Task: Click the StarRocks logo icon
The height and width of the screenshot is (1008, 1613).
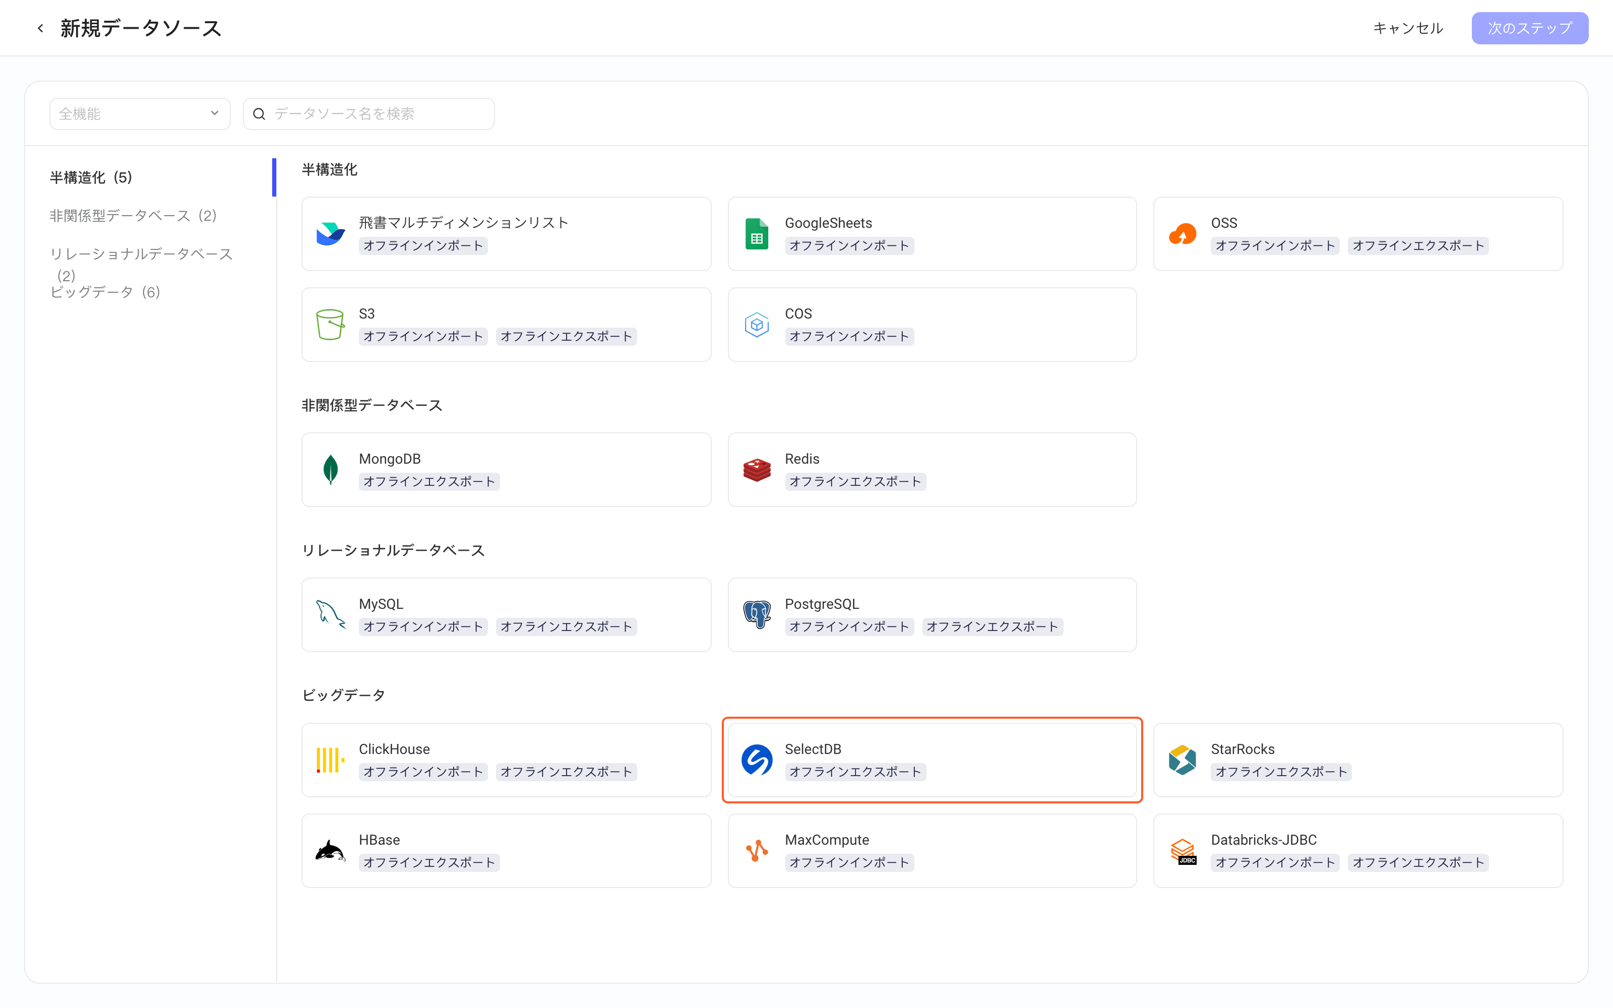Action: coord(1183,760)
